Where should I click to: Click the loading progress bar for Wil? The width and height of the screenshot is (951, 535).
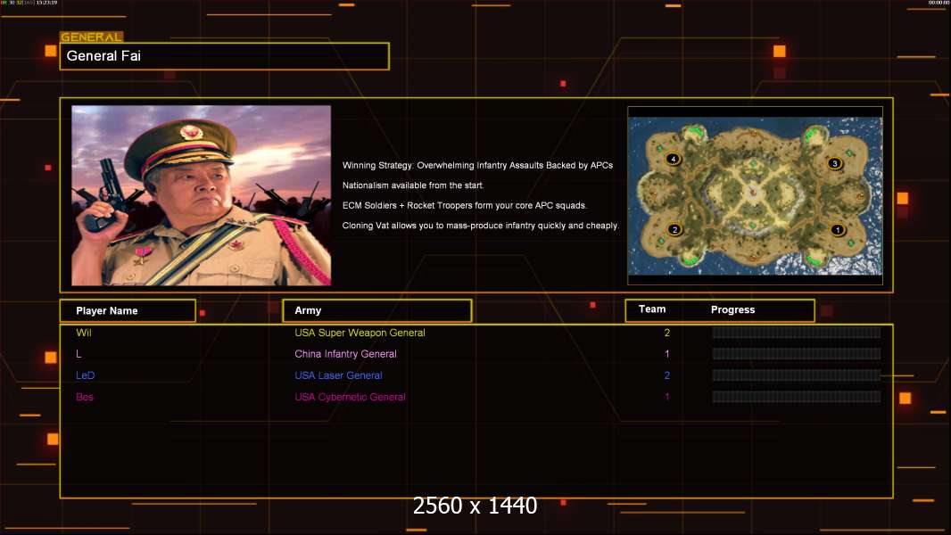click(797, 333)
